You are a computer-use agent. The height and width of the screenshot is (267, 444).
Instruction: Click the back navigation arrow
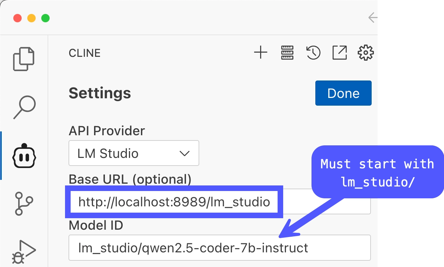[x=373, y=17]
